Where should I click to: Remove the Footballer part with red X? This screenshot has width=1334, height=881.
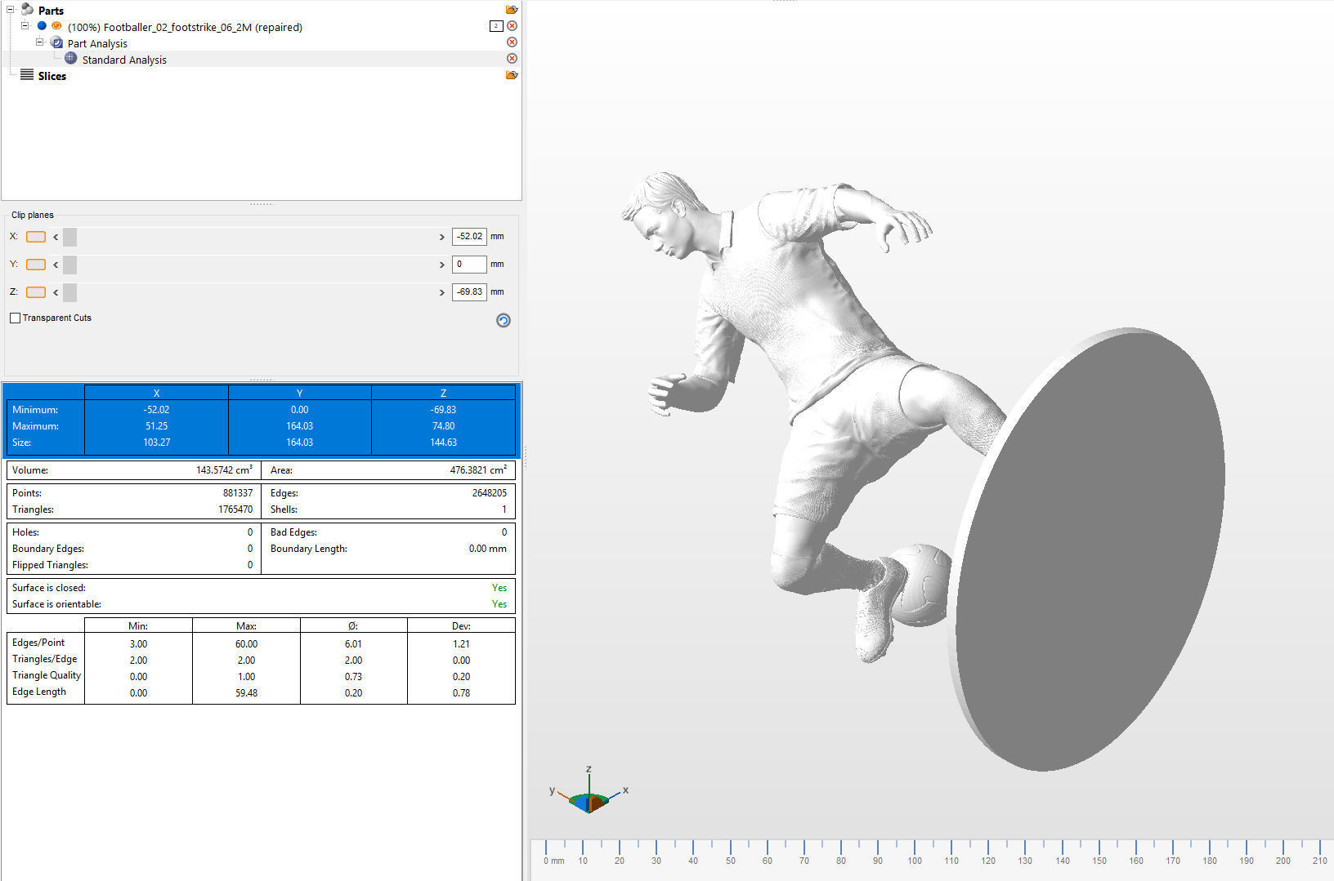point(512,26)
